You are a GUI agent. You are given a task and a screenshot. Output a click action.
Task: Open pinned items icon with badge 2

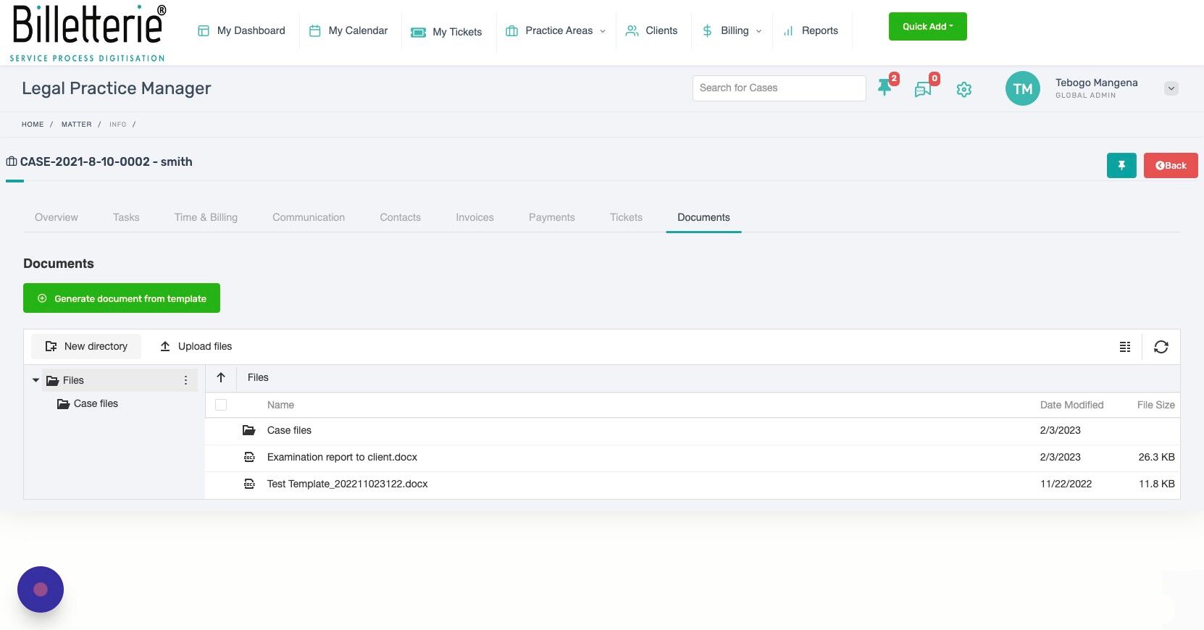coord(885,88)
